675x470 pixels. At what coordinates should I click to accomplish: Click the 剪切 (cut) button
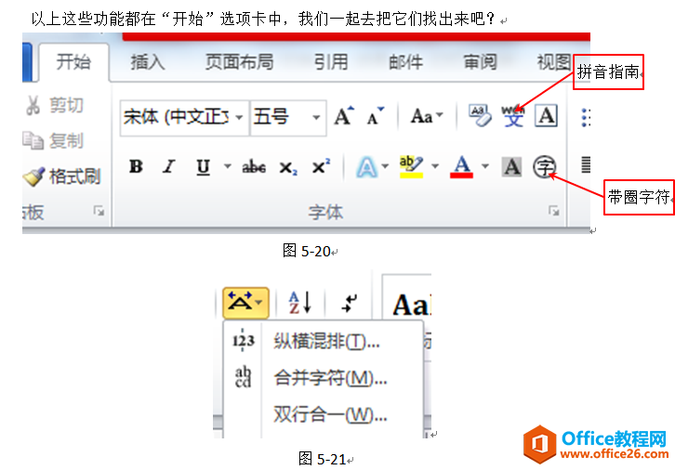56,105
